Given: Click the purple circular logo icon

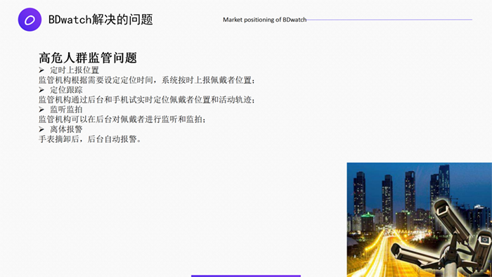Looking at the screenshot, I should (30, 20).
